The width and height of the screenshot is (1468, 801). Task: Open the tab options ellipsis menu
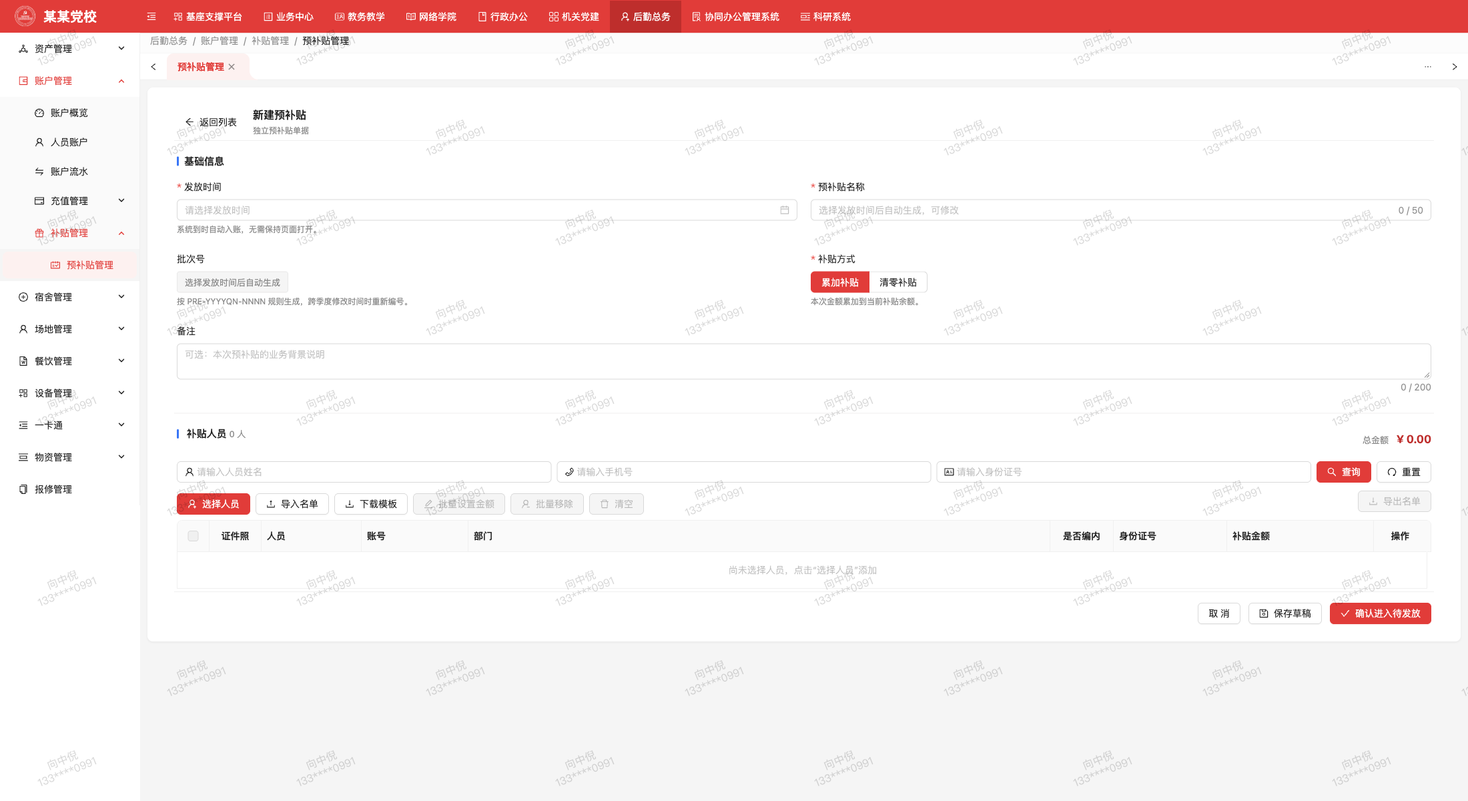tap(1428, 67)
